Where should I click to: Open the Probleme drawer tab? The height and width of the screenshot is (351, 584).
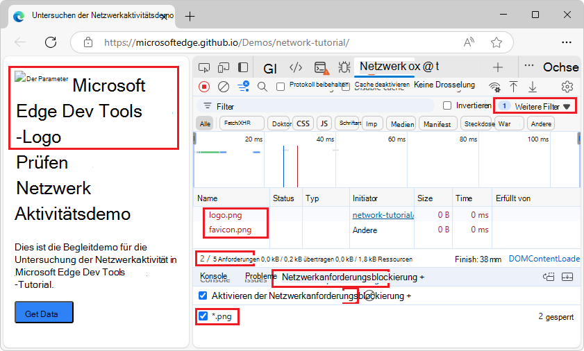pyautogui.click(x=260, y=276)
